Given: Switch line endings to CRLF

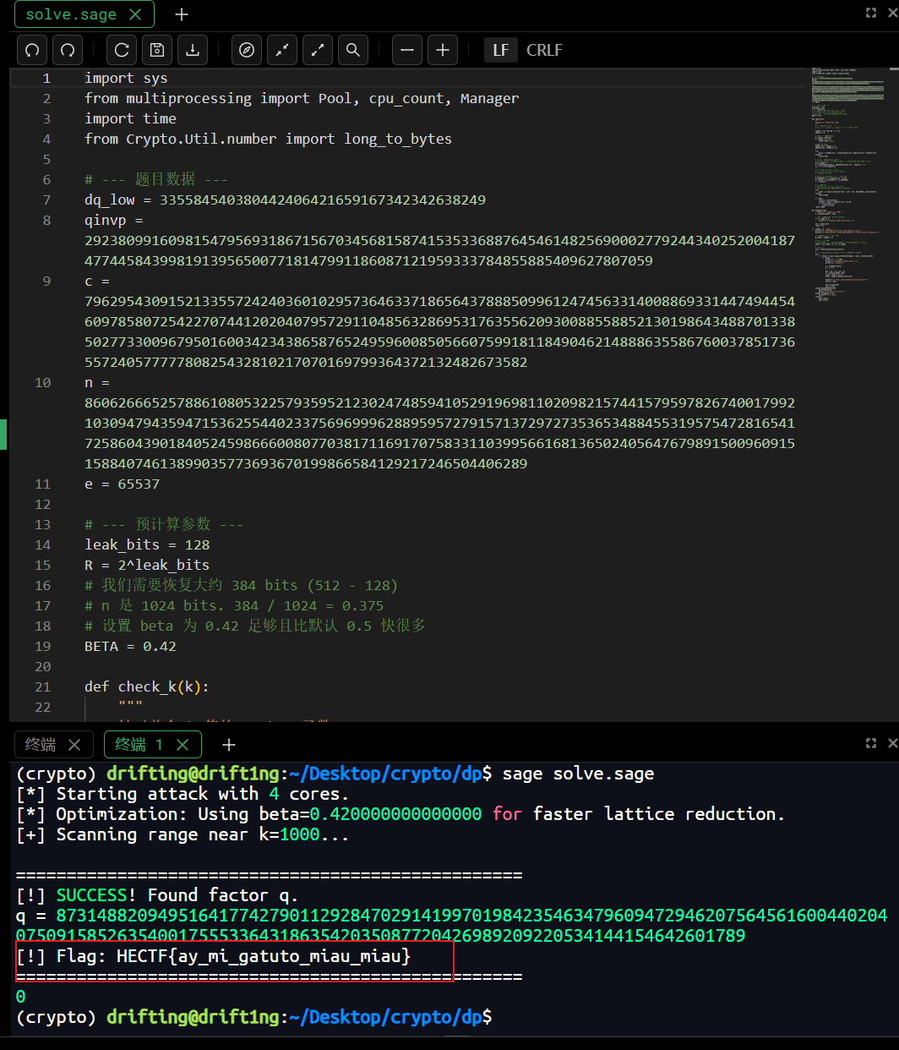Looking at the screenshot, I should (544, 50).
